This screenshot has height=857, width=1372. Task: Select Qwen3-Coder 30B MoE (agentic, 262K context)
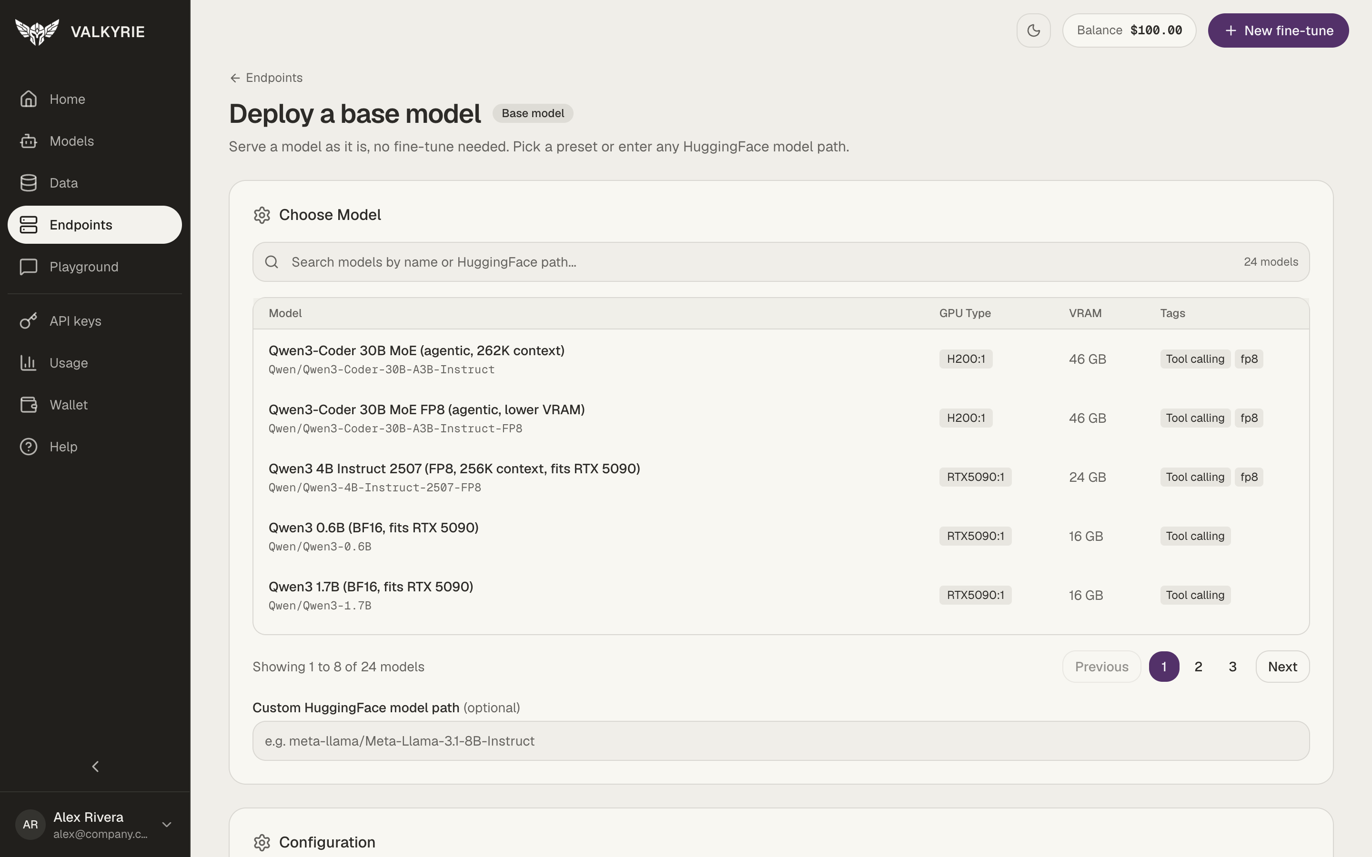[x=781, y=359]
